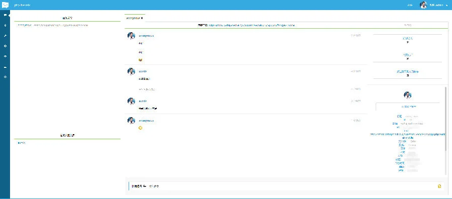Close the anonymous chat tab

[142, 18]
